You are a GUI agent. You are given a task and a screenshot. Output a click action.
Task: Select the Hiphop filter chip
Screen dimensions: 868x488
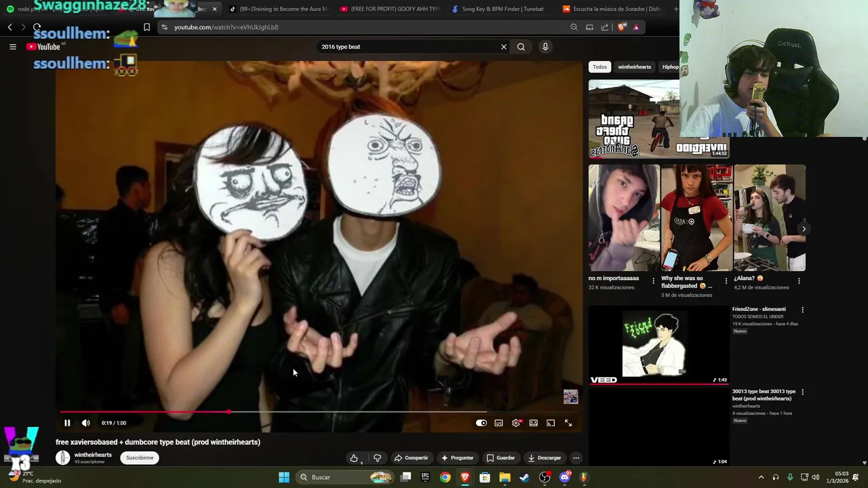[x=670, y=66]
